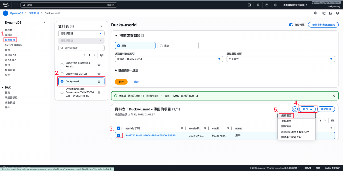Screen dimensions: 343x171
Task: Open 匯出至 S3 in the sidebar
Action: click(x=11, y=55)
